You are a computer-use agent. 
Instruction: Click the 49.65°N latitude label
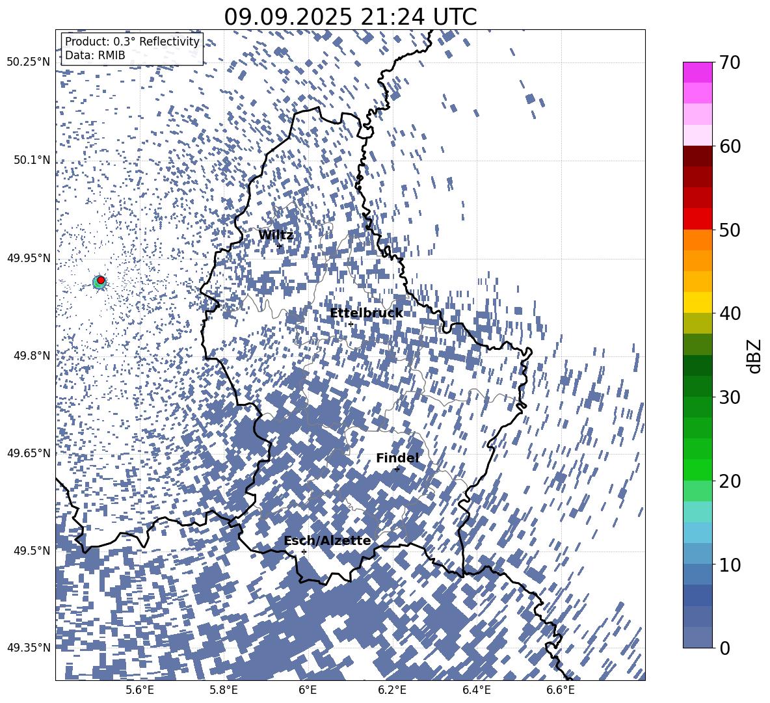coord(29,453)
